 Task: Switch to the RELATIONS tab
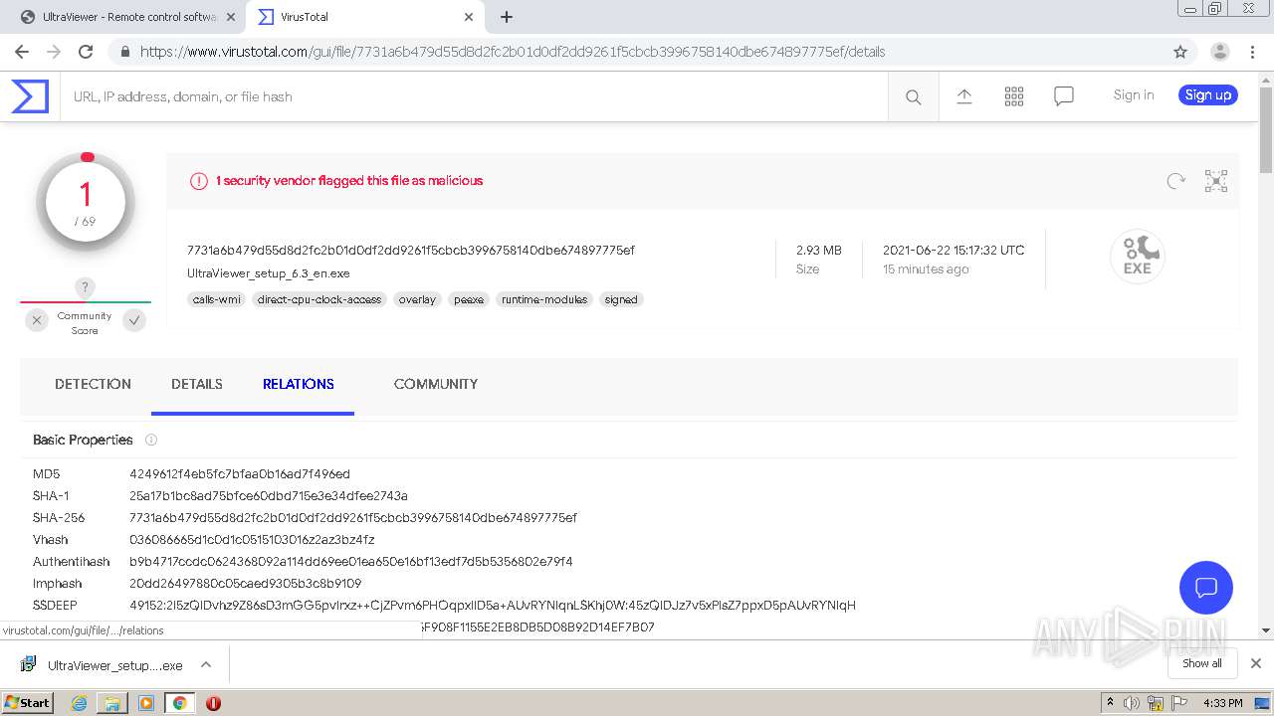tap(299, 384)
